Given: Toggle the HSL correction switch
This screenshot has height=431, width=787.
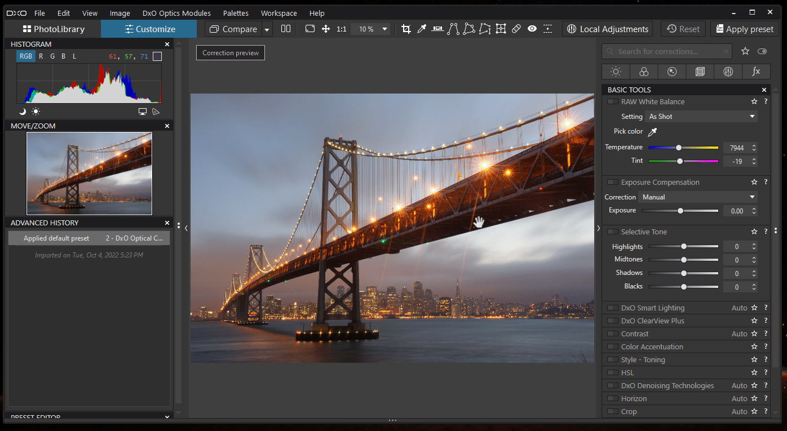Looking at the screenshot, I should click(x=612, y=373).
